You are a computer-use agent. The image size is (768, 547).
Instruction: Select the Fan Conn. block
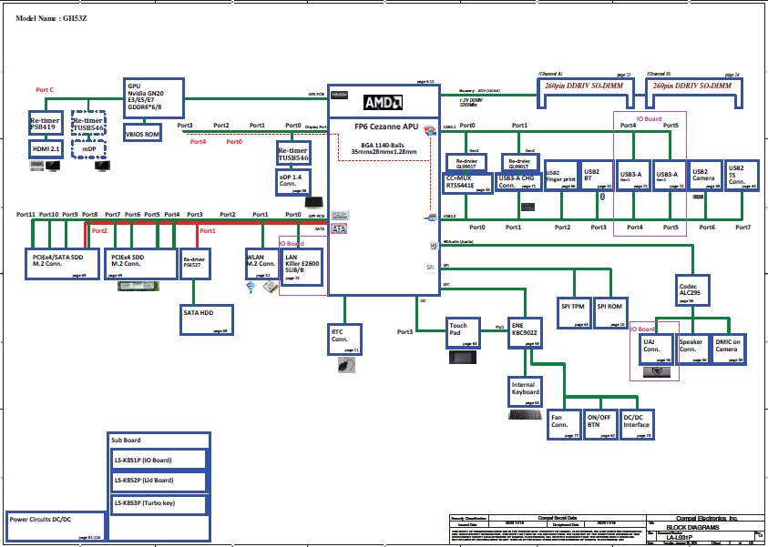coord(565,424)
